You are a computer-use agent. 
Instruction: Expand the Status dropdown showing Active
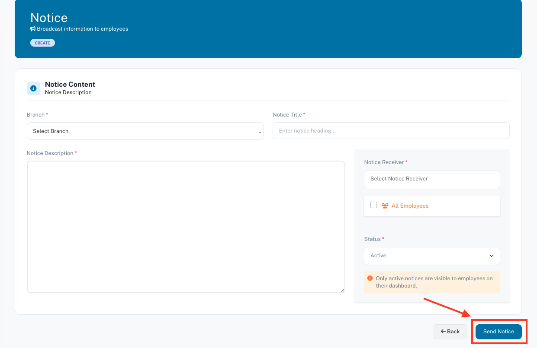431,256
